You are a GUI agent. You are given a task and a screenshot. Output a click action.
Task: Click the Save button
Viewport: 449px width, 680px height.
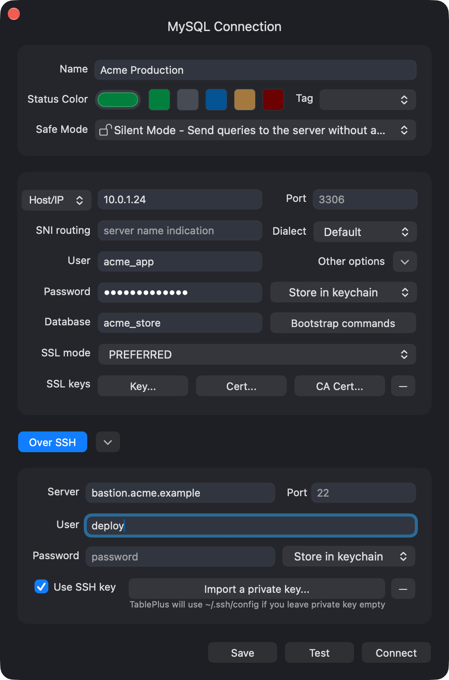[x=243, y=652]
